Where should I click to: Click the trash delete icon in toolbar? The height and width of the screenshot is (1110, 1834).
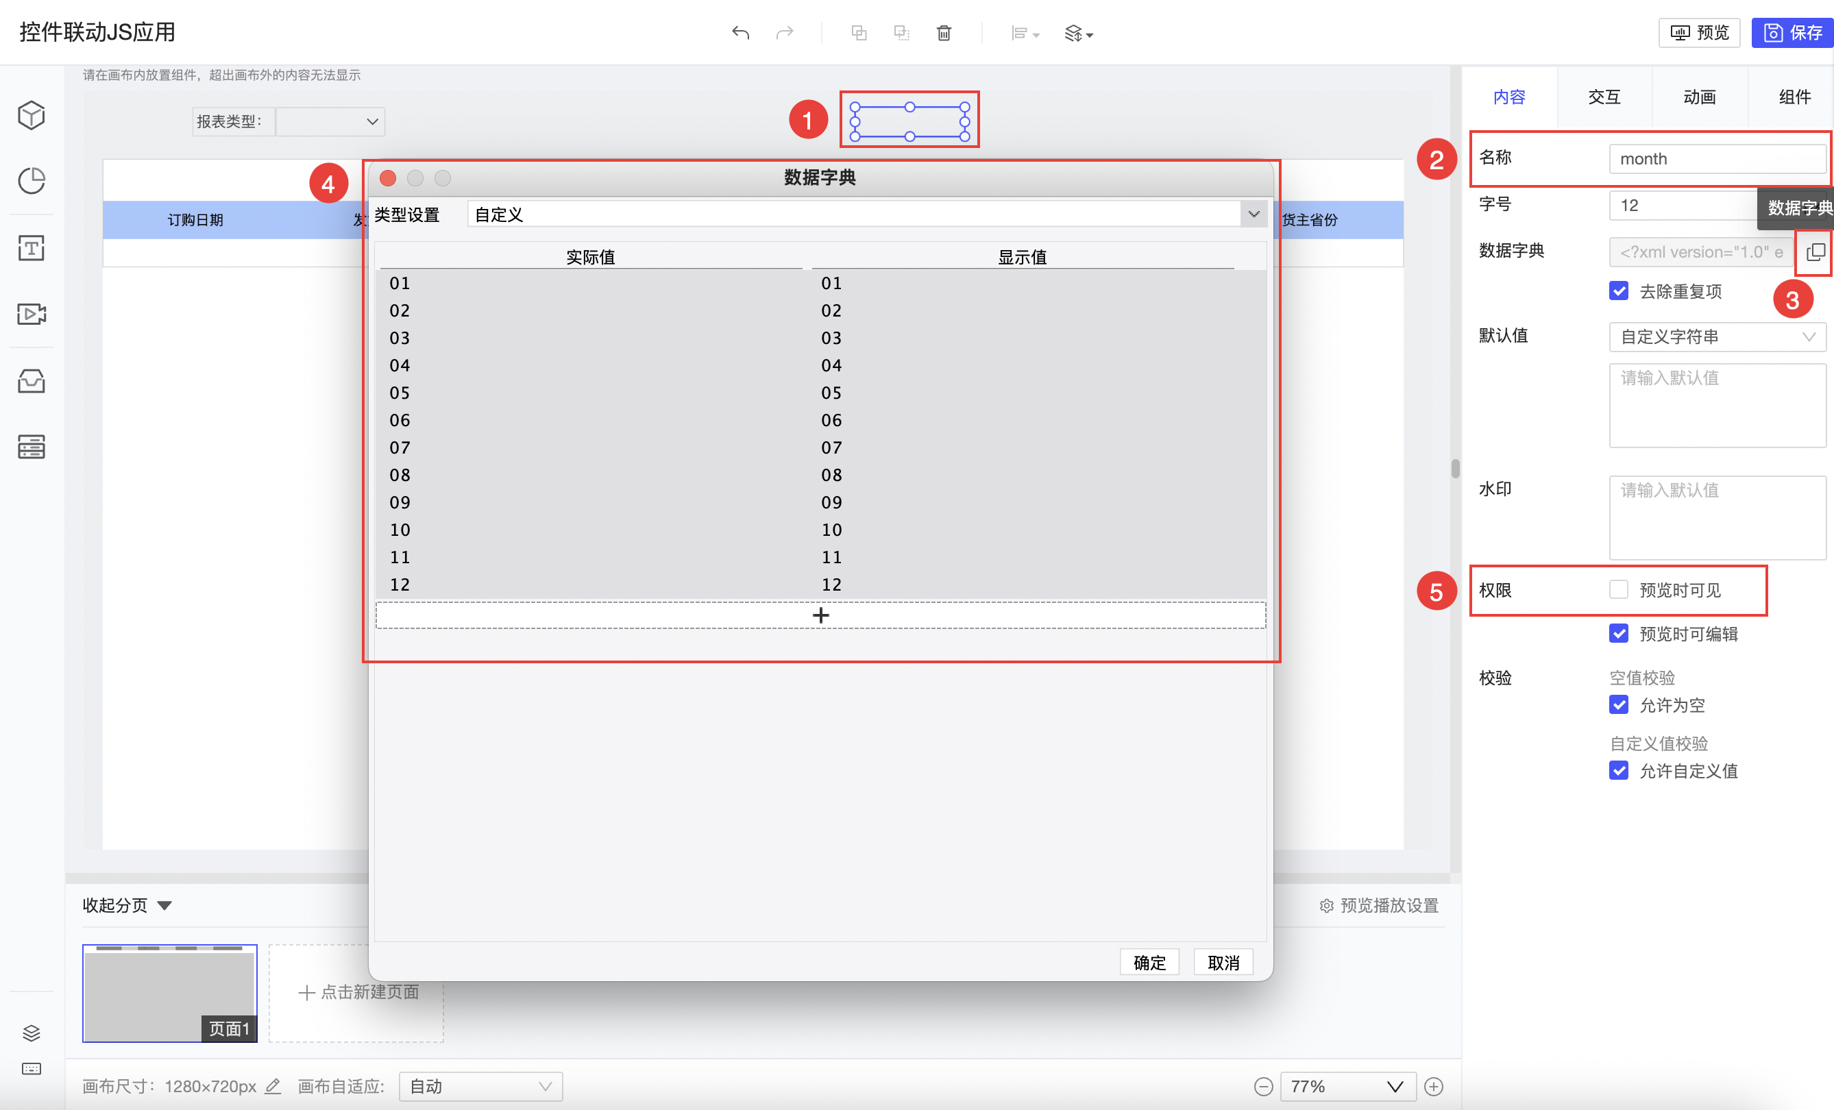point(943,33)
